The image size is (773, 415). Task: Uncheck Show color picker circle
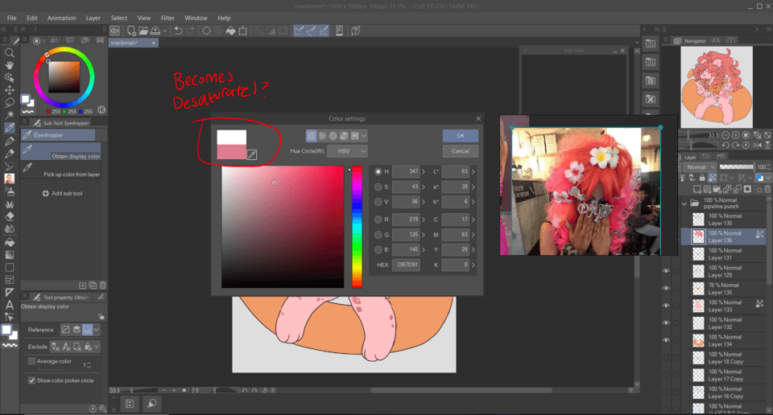click(31, 380)
